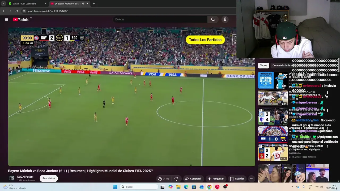Open the YouTube guide hamburger menu
340x191 pixels.
pos(6,19)
